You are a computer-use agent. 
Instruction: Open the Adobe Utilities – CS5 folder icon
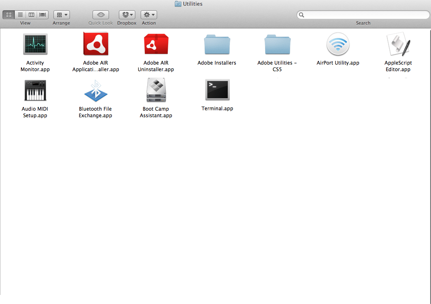(x=277, y=44)
